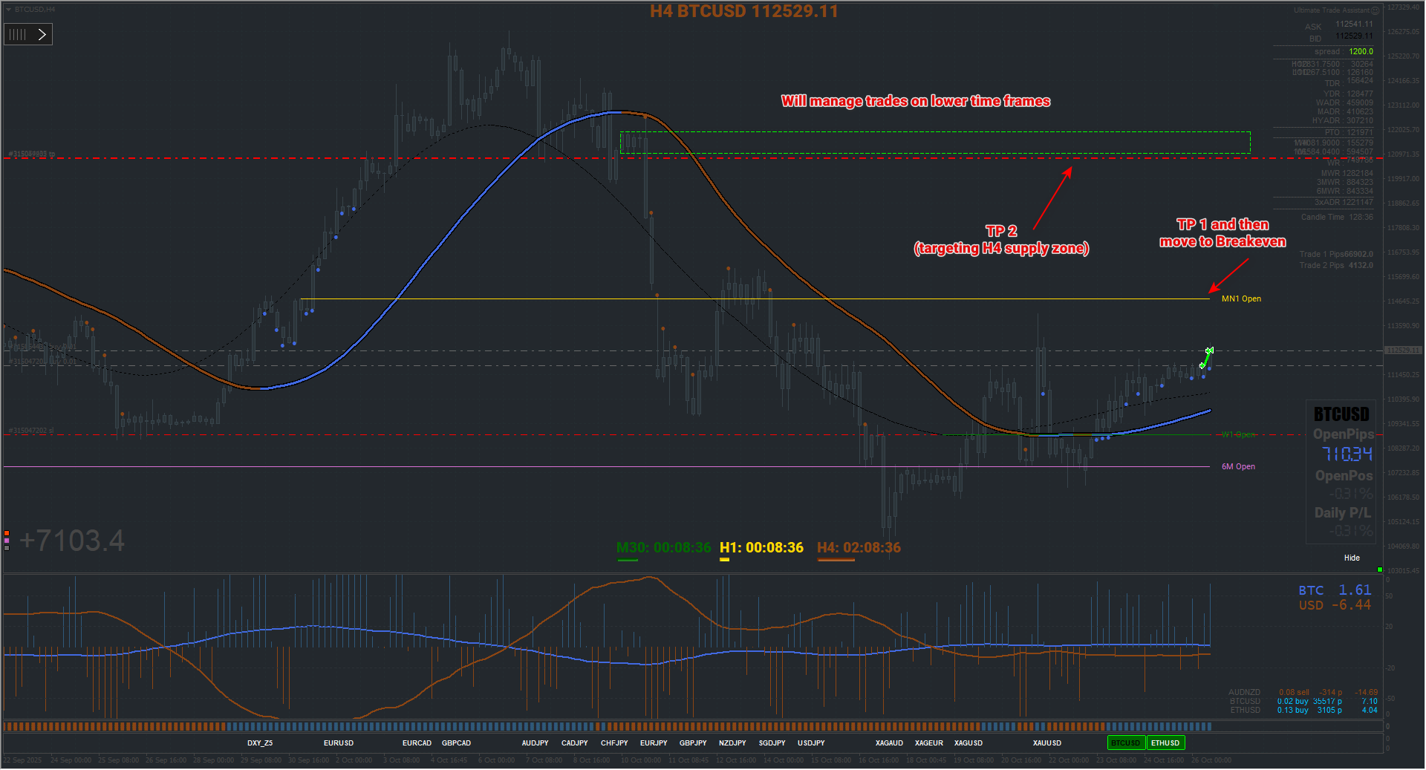Click Hide to collapse the info panel

click(x=1352, y=558)
